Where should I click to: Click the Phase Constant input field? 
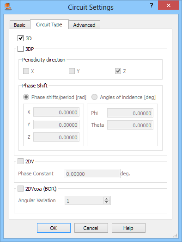[92, 174]
